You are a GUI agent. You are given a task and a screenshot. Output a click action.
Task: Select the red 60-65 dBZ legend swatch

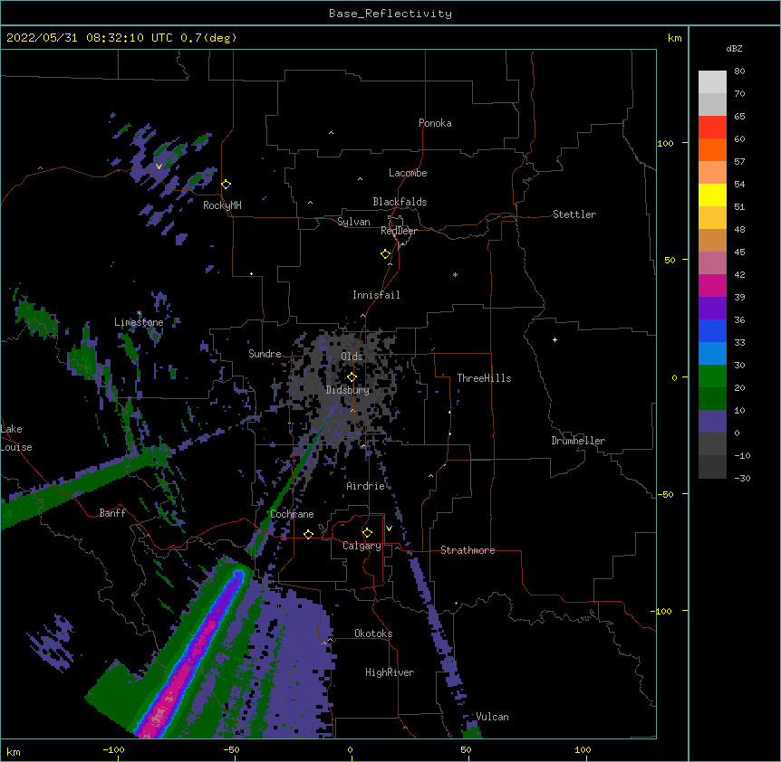pyautogui.click(x=712, y=127)
